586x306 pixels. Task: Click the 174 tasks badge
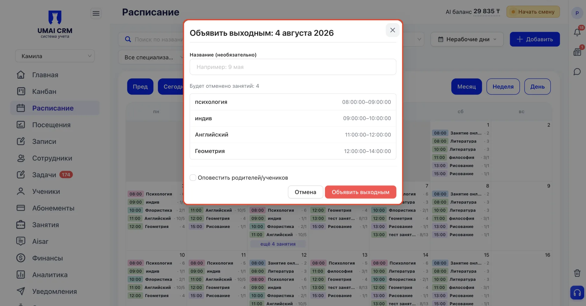click(66, 175)
